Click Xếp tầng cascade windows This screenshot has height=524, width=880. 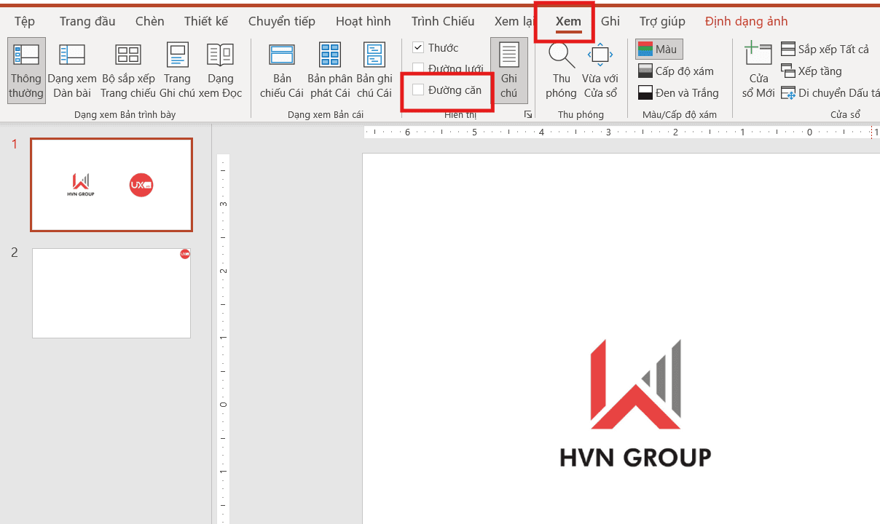click(x=812, y=71)
